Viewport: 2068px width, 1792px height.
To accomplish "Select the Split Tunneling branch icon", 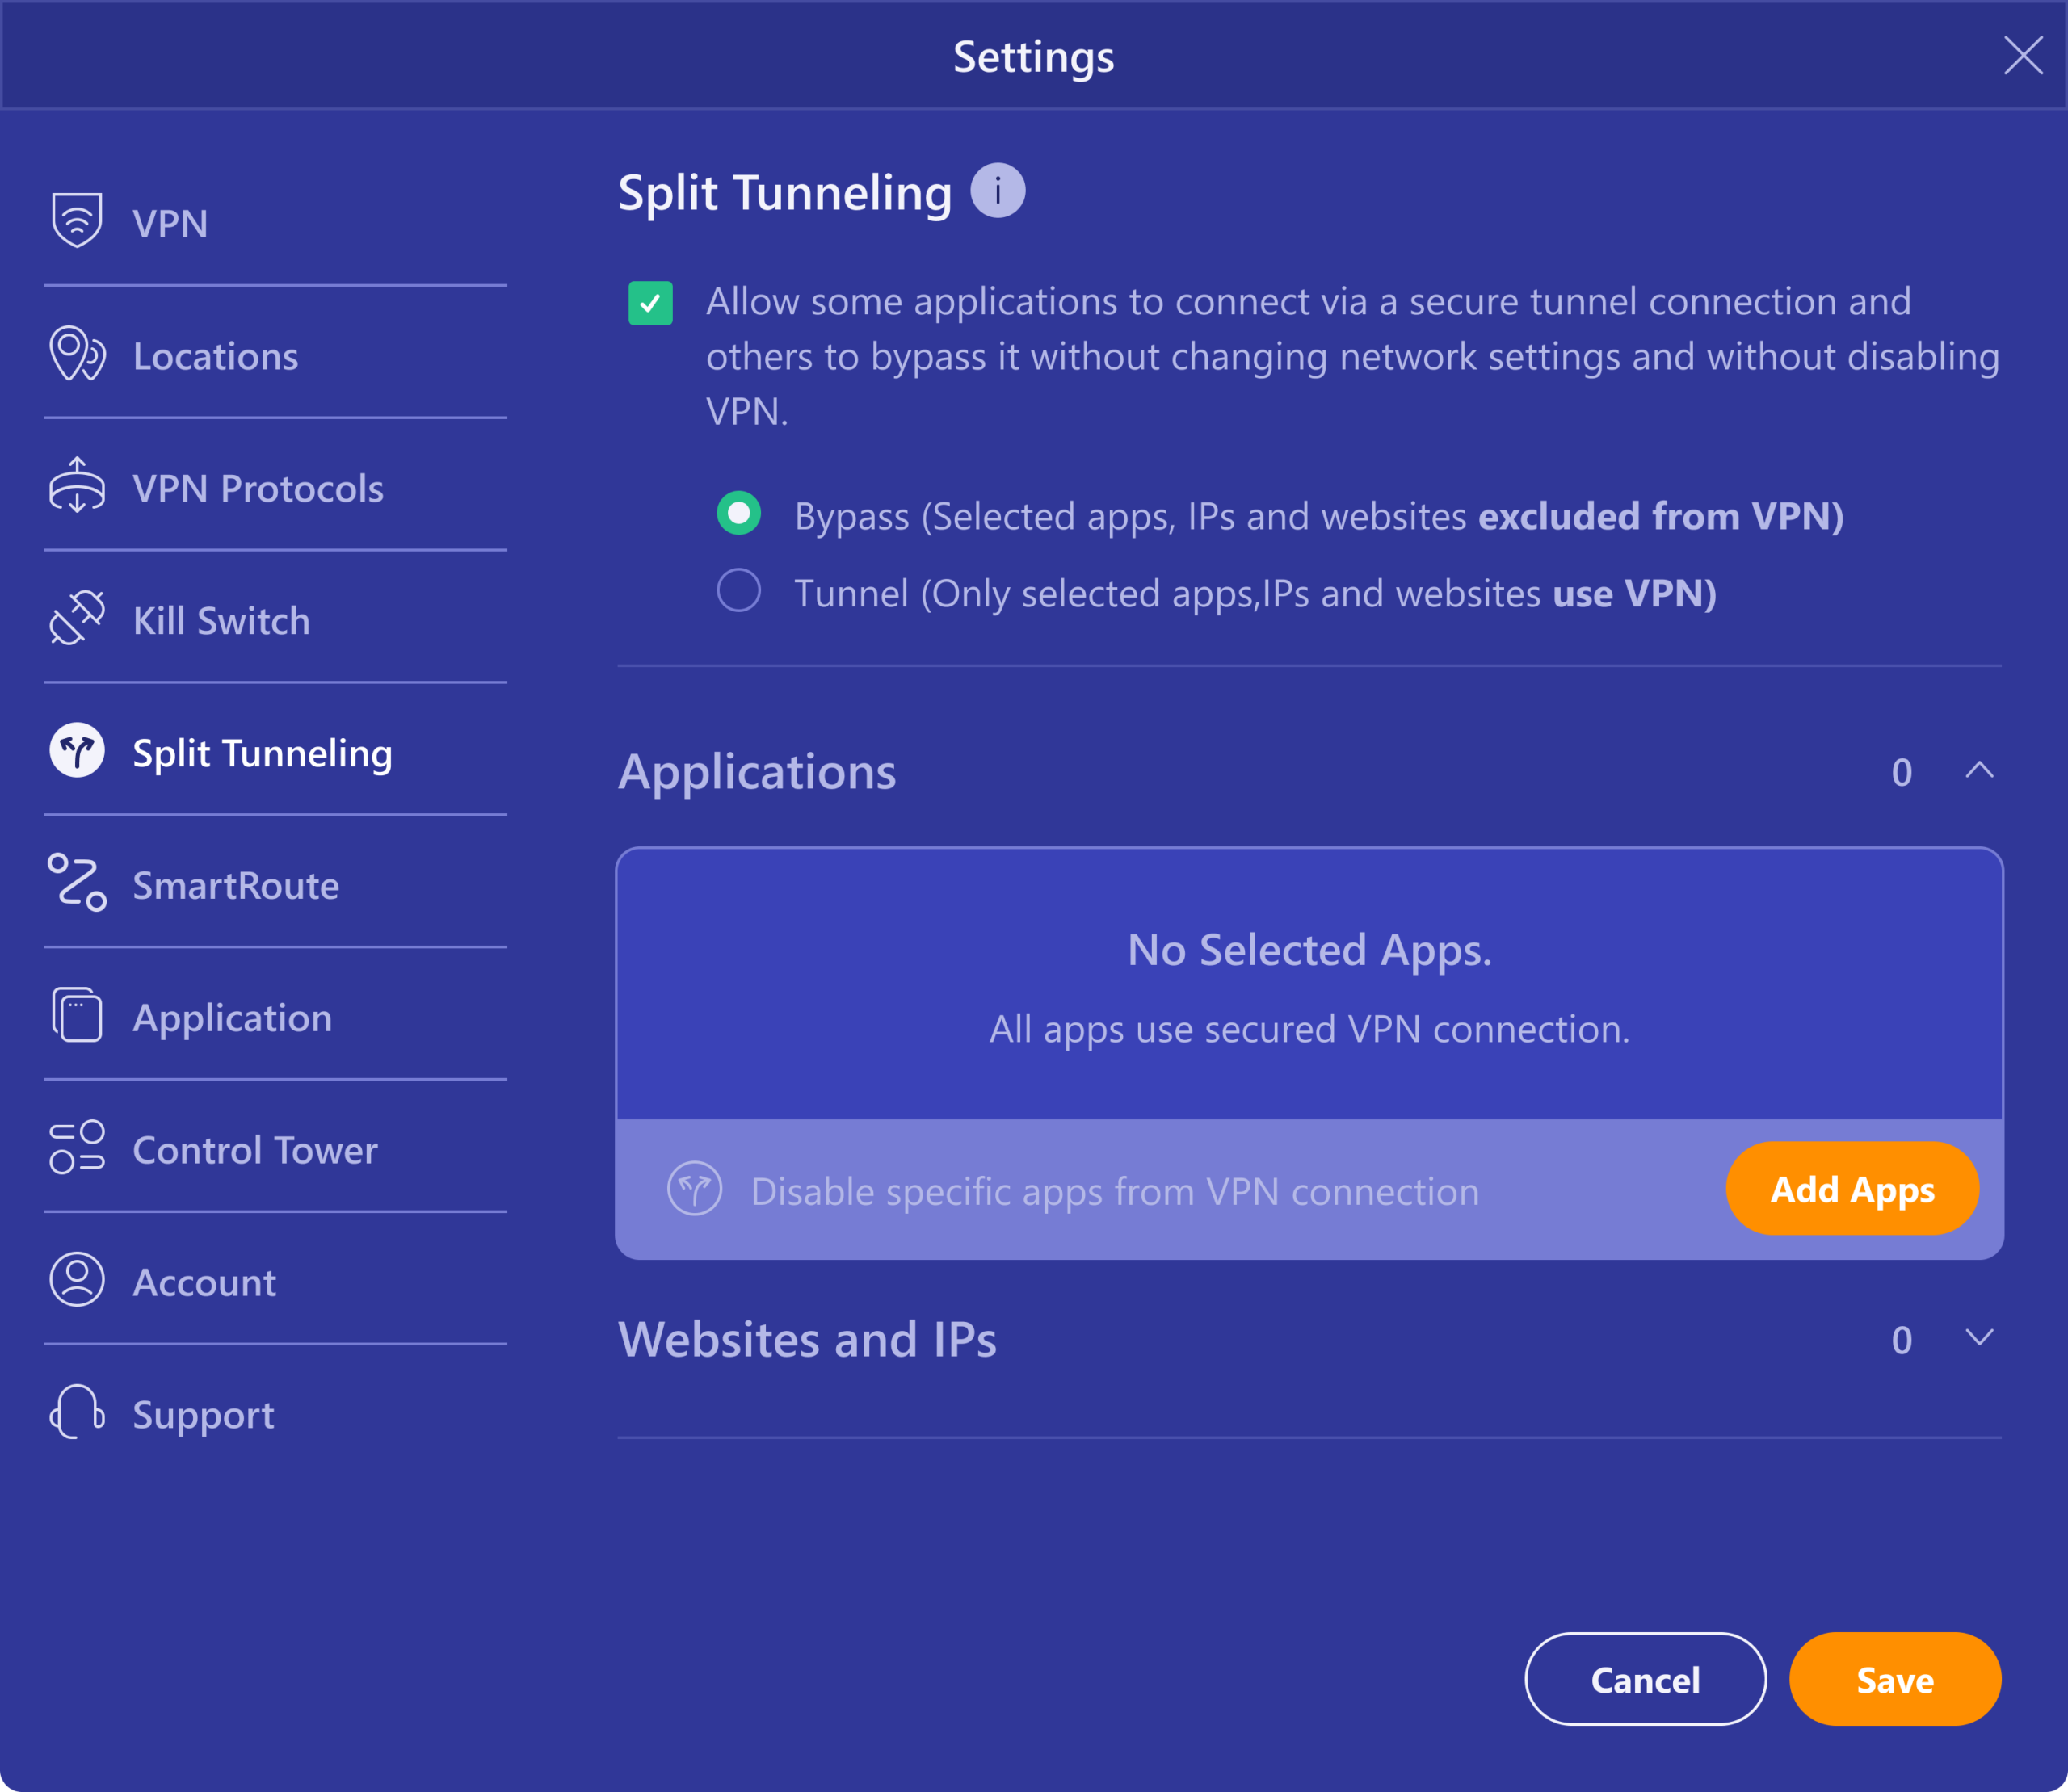I will click(x=78, y=751).
